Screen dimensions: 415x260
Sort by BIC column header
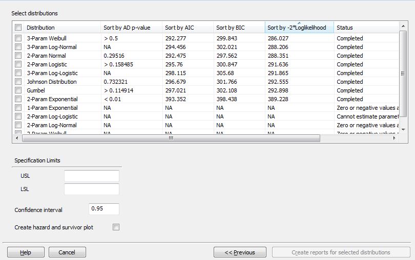(238, 28)
